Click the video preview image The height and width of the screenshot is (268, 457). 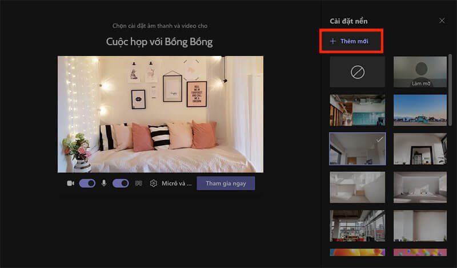[161, 114]
